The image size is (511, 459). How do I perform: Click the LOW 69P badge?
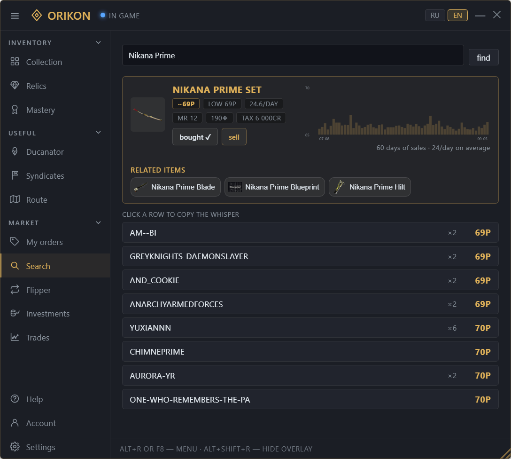pos(222,104)
